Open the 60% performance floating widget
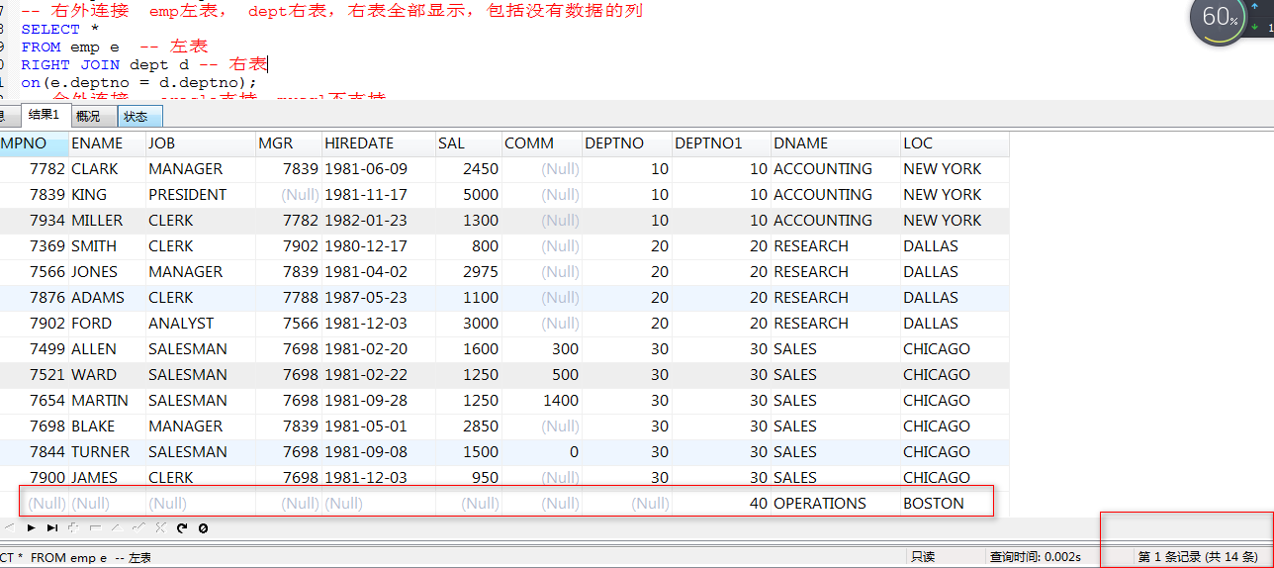1274x568 pixels. pyautogui.click(x=1219, y=19)
